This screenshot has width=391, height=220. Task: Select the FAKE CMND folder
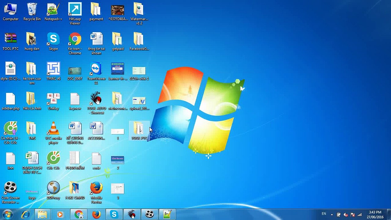pos(75,191)
